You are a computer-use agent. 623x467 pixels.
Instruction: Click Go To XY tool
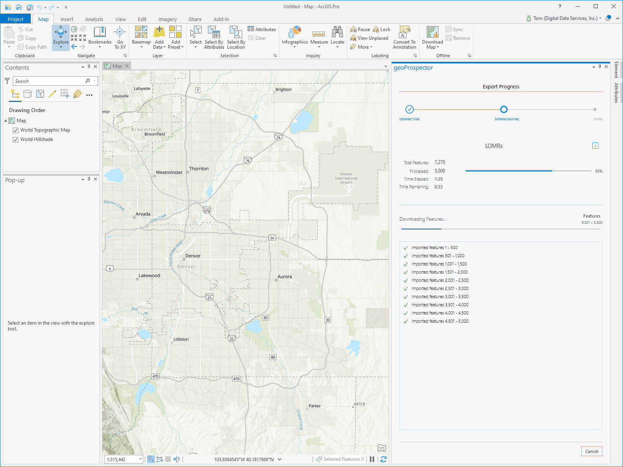pyautogui.click(x=120, y=38)
